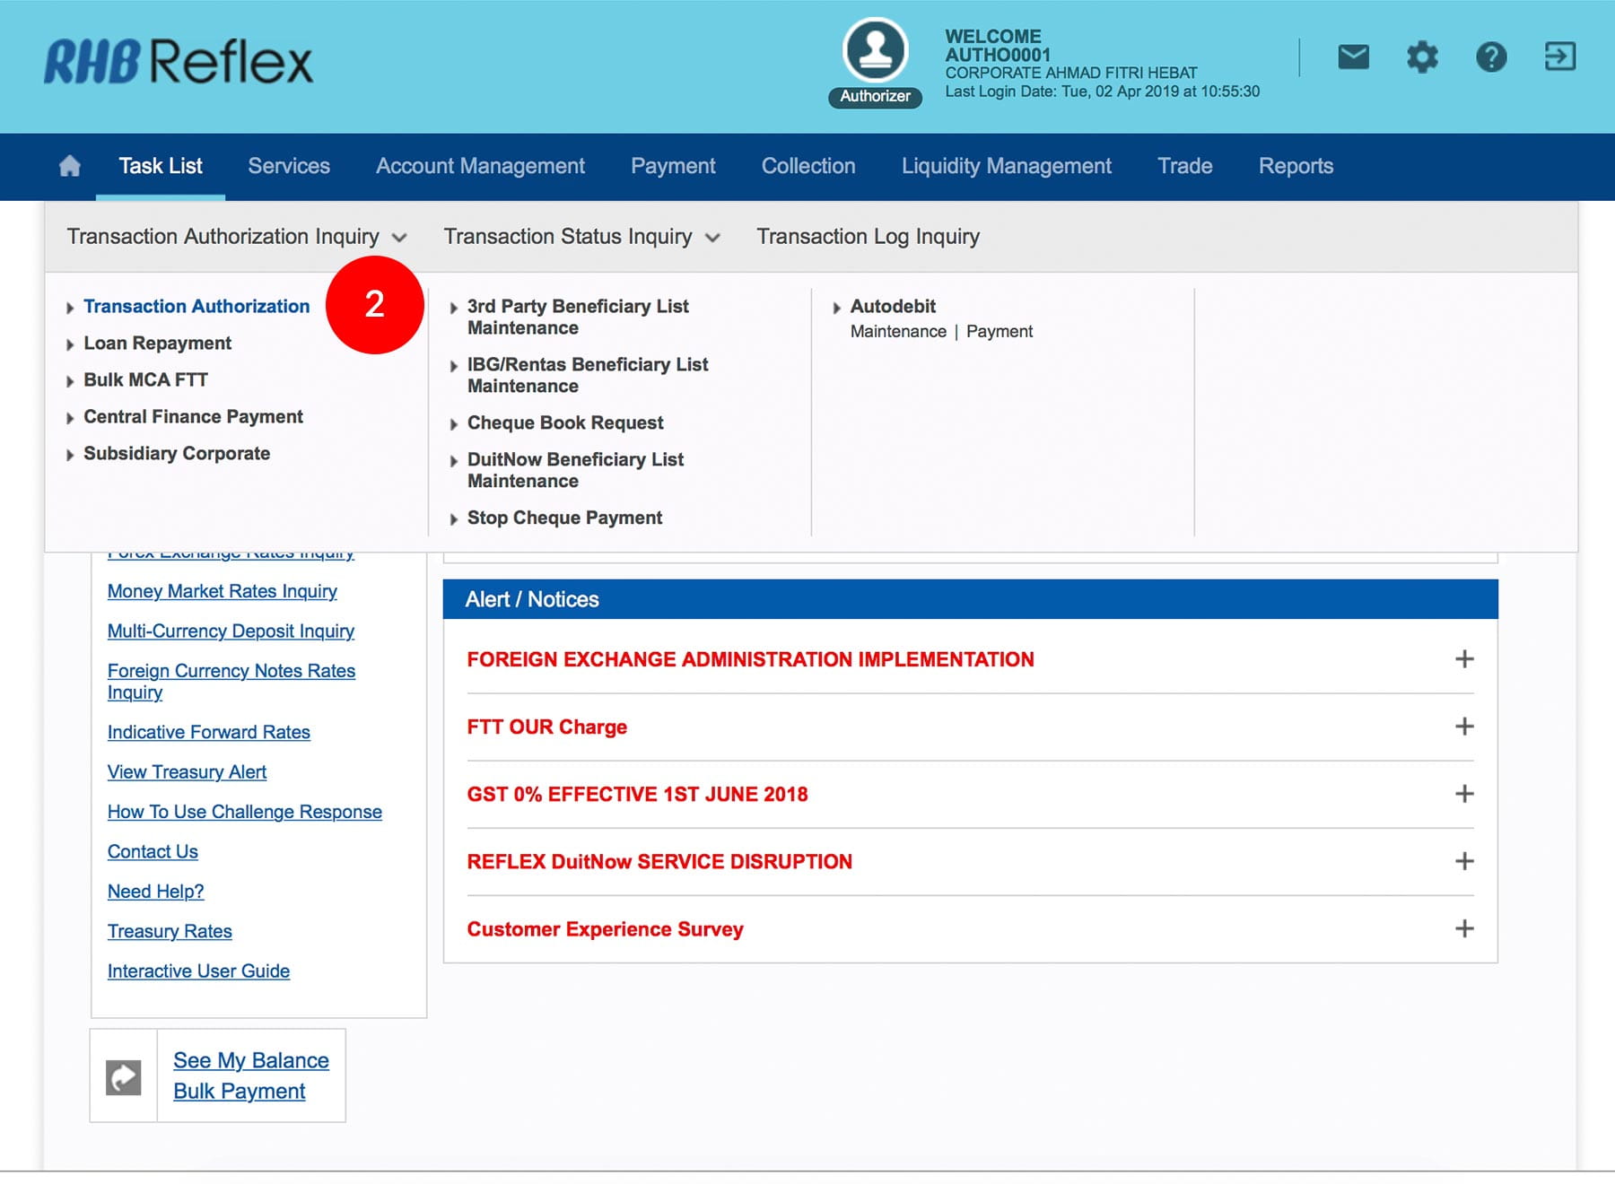Open settings via the gear icon
This screenshot has width=1615, height=1184.
pyautogui.click(x=1422, y=57)
